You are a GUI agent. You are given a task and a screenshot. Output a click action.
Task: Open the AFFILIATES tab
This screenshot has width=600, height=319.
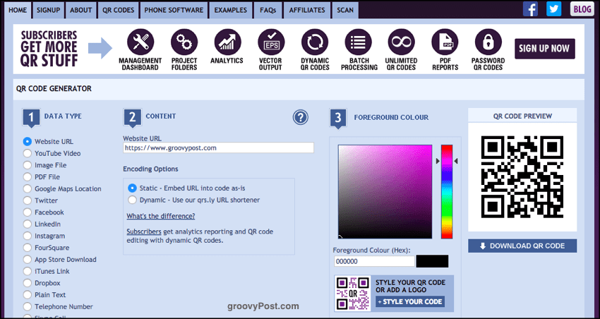pos(307,10)
